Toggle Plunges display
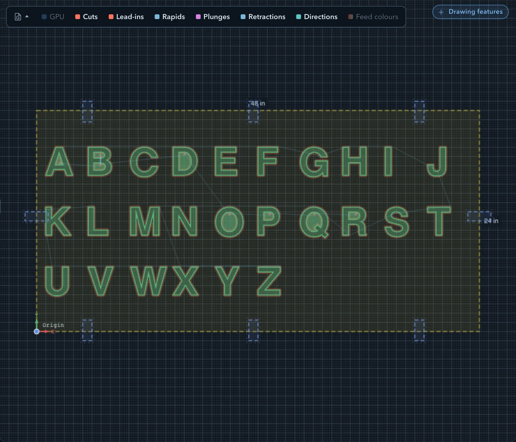This screenshot has width=516, height=442. [x=213, y=17]
